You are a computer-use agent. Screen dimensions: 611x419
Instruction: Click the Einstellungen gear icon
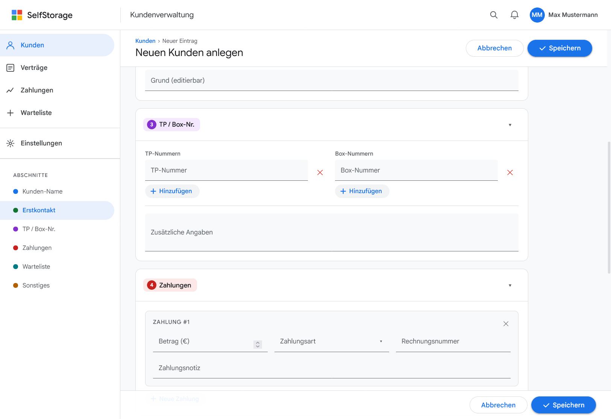click(x=11, y=143)
